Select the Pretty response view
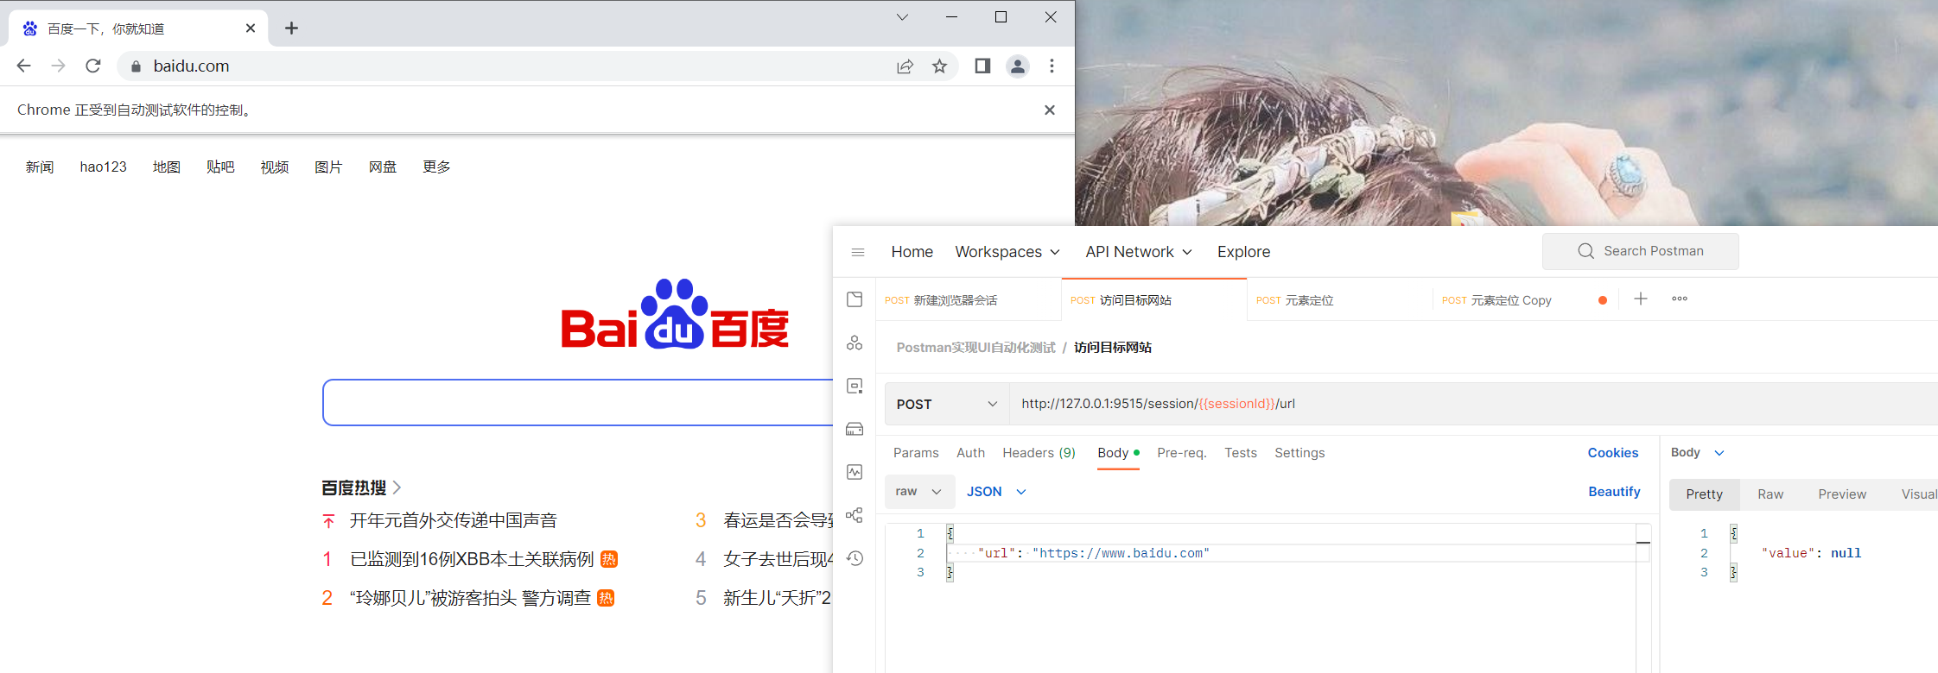This screenshot has width=1938, height=673. click(1704, 494)
